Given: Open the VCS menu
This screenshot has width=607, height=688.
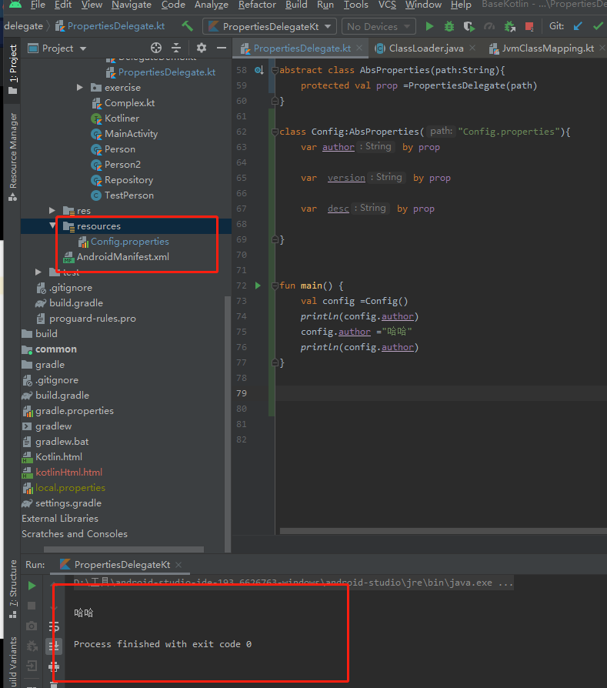Looking at the screenshot, I should pyautogui.click(x=387, y=5).
